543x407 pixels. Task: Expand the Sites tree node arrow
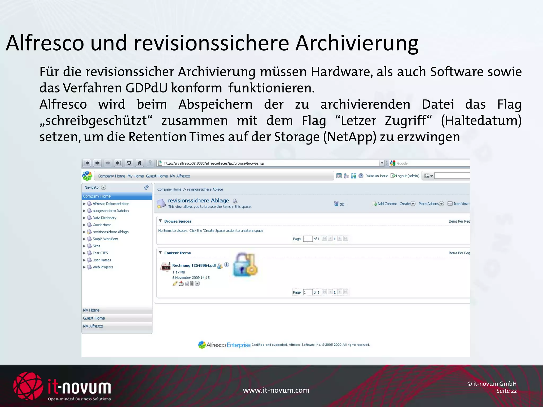click(x=84, y=246)
